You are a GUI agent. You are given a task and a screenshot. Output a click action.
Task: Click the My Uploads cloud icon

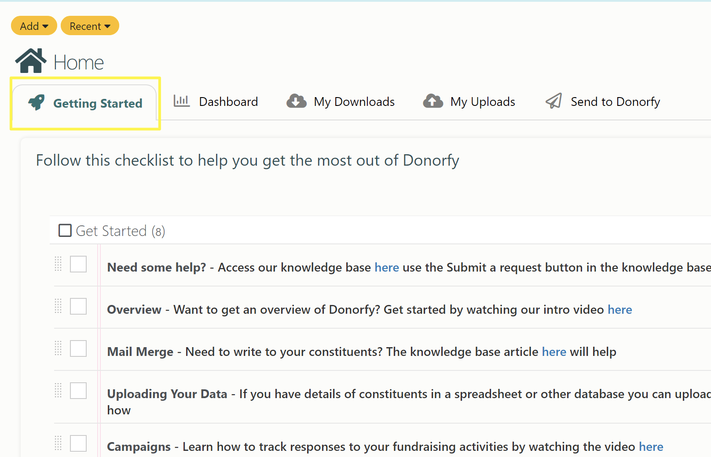click(x=433, y=101)
